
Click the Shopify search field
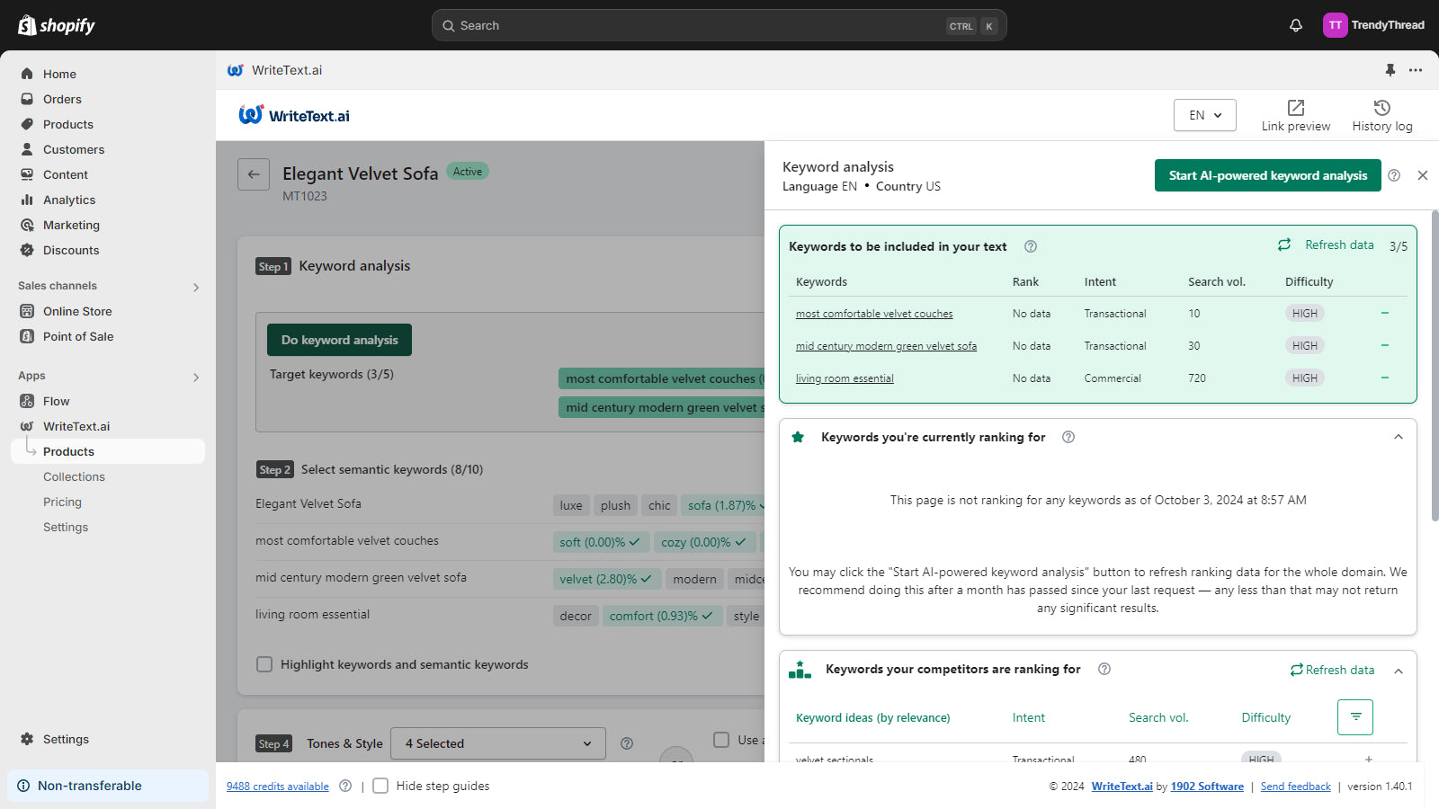tap(719, 25)
